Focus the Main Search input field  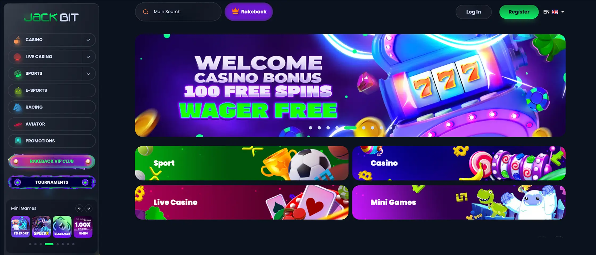pyautogui.click(x=178, y=12)
